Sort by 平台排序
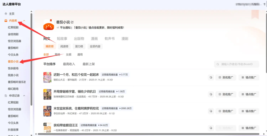The image size is (267, 136). (49, 64)
